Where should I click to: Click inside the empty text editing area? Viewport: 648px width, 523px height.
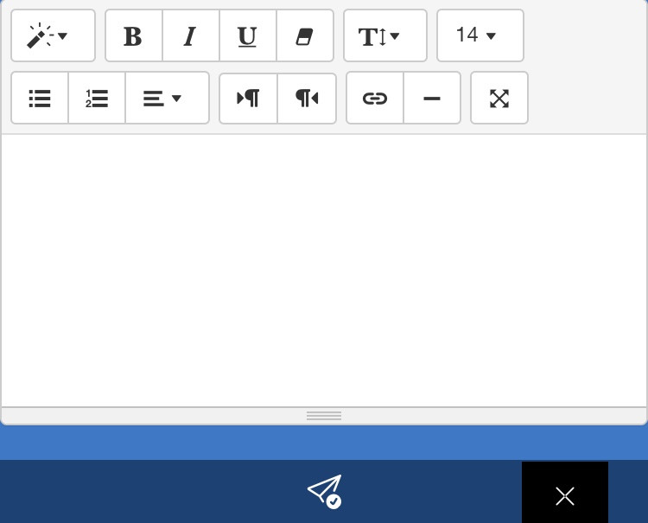(324, 270)
